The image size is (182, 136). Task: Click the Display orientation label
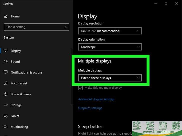point(91,40)
